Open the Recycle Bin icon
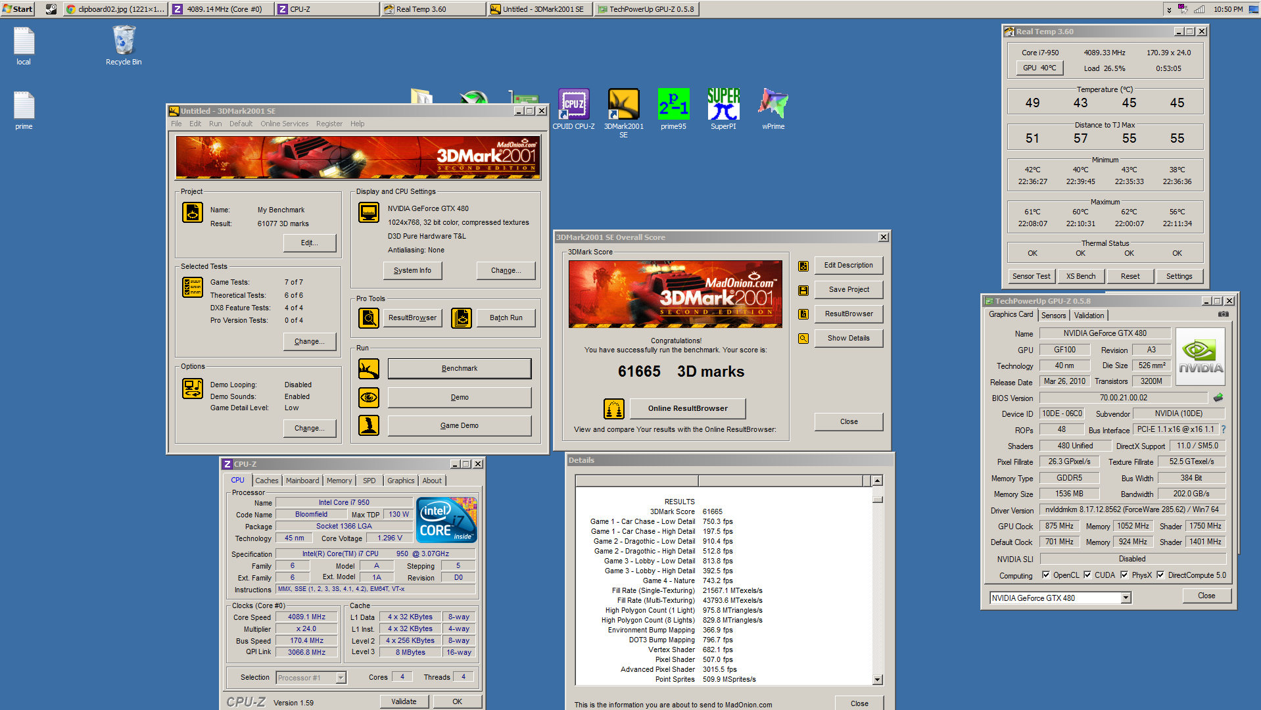Screen dimensions: 1261x710 [124, 45]
